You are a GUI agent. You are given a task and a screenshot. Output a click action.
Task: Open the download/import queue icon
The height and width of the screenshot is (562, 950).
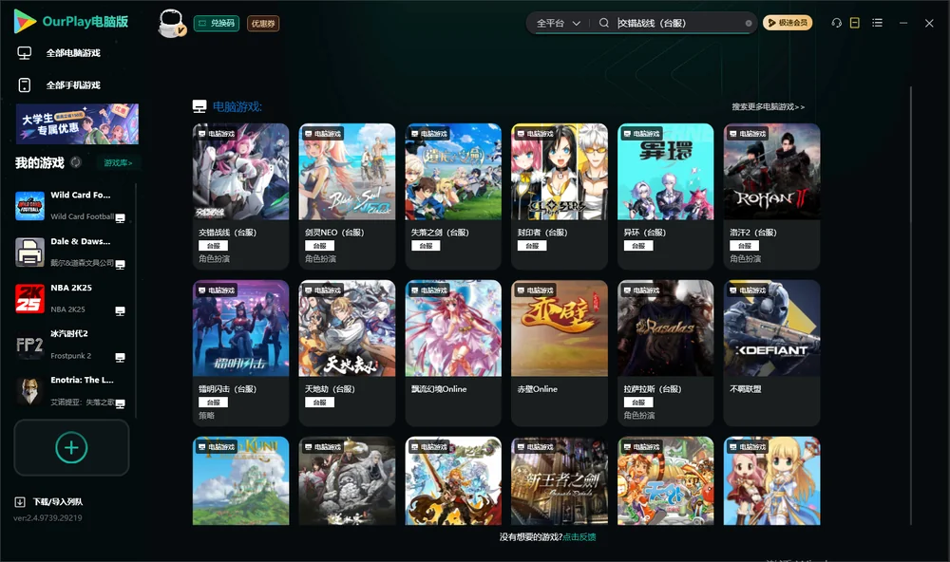click(x=20, y=501)
